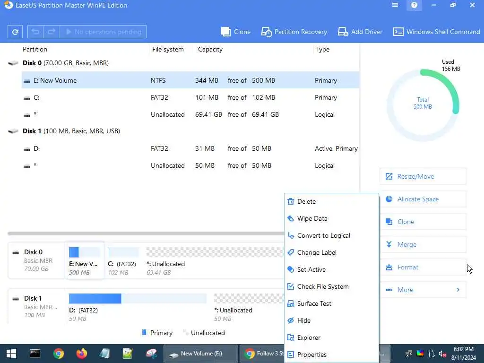Open the Clone tool in toolbar
This screenshot has width=484, height=363.
pos(236,32)
